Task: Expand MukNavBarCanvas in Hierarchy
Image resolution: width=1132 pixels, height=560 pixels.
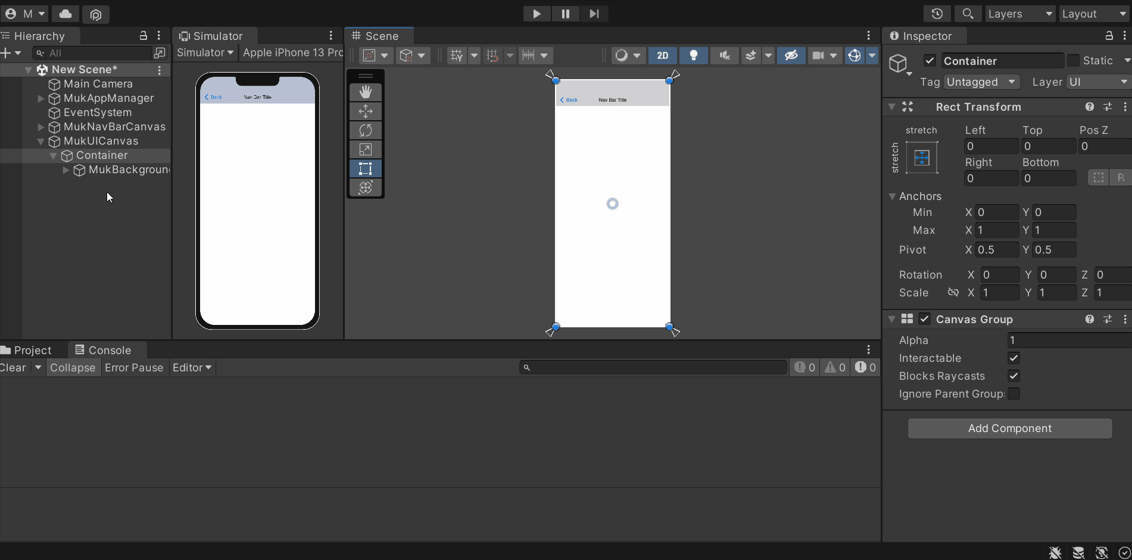Action: pyautogui.click(x=40, y=127)
